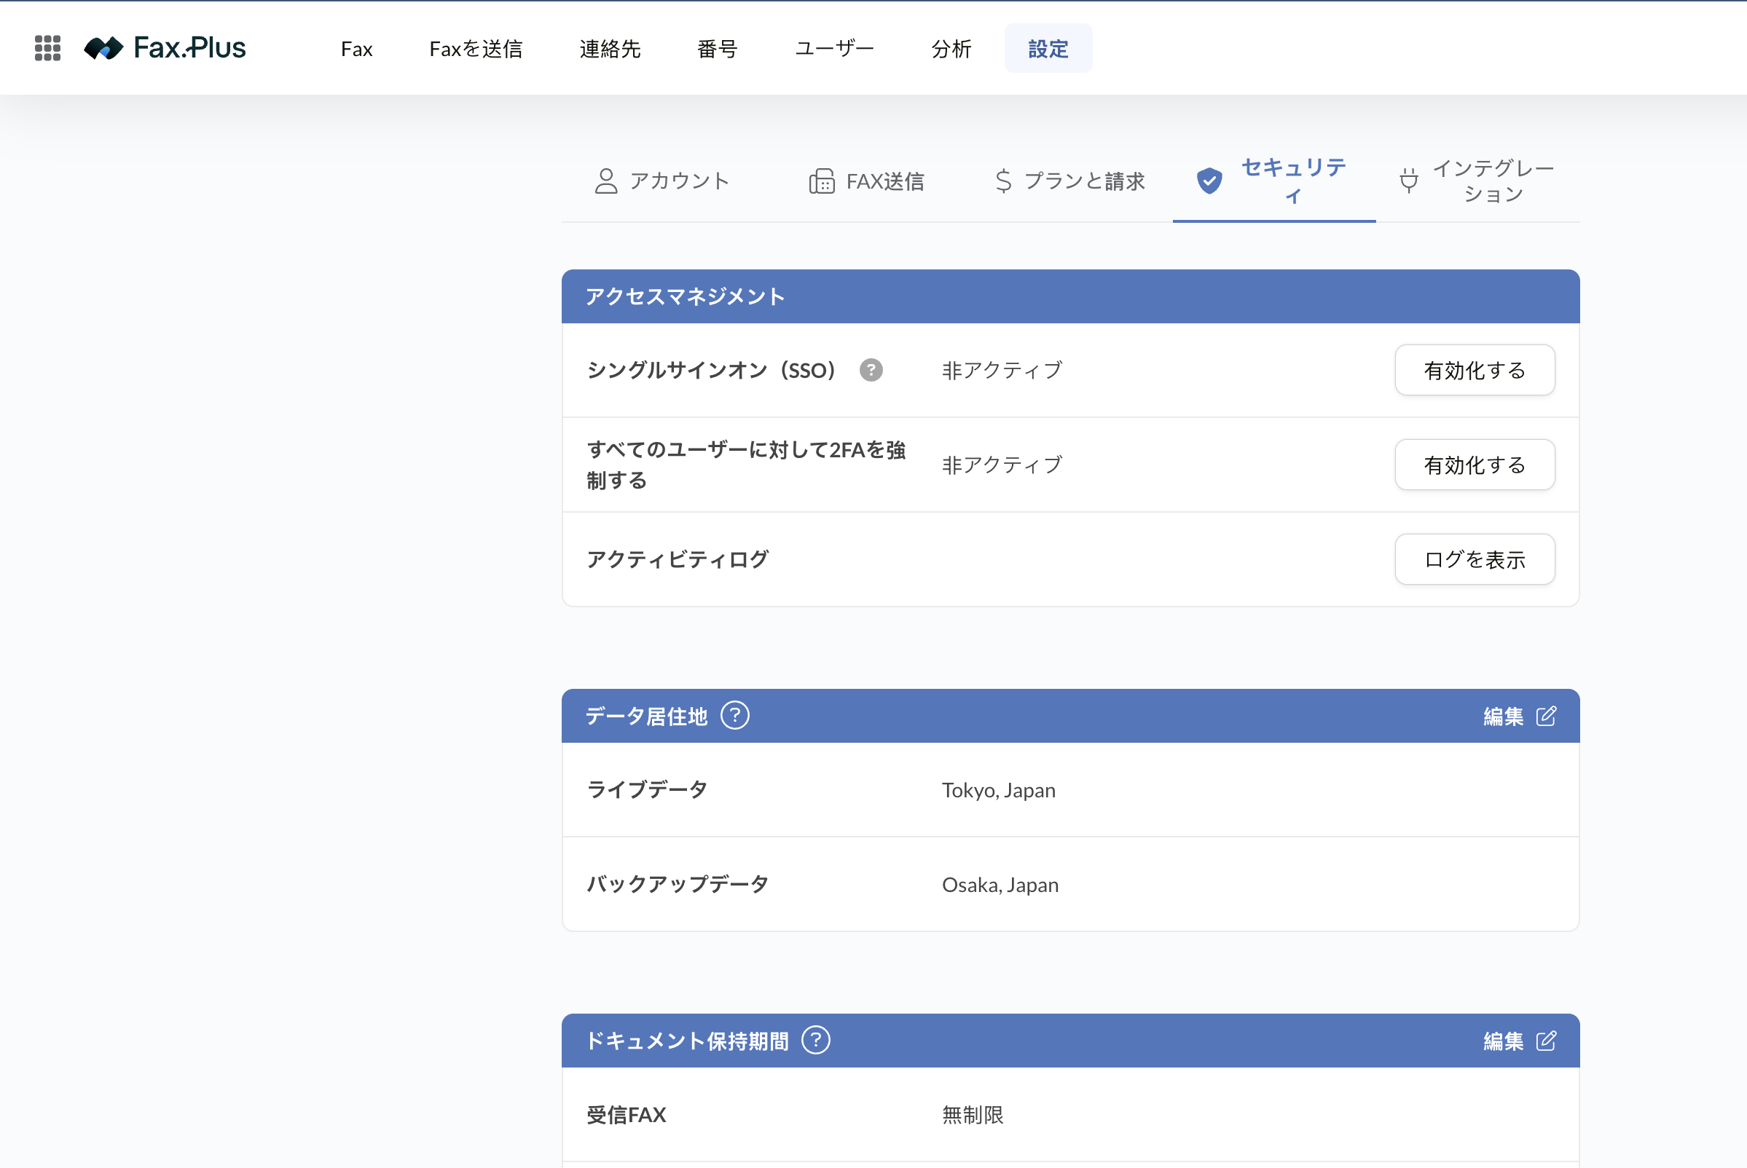Click the バックアップデータ label

(678, 884)
